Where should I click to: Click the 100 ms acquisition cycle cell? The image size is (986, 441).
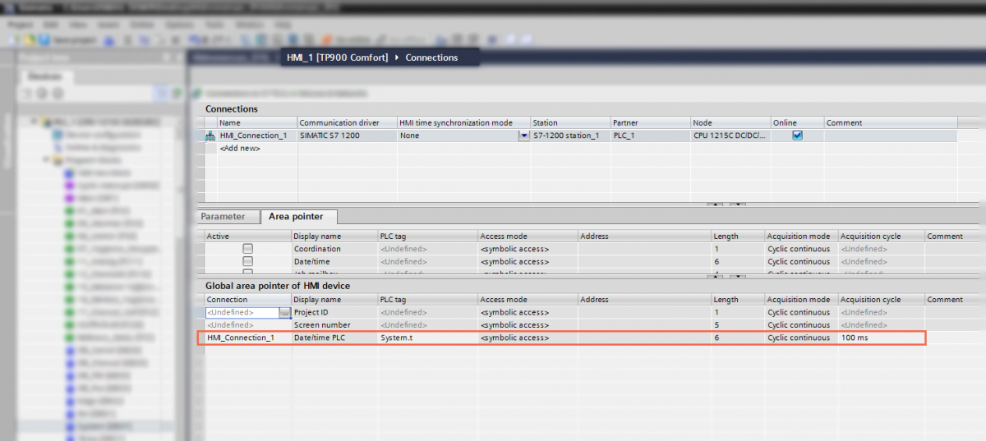coord(880,338)
